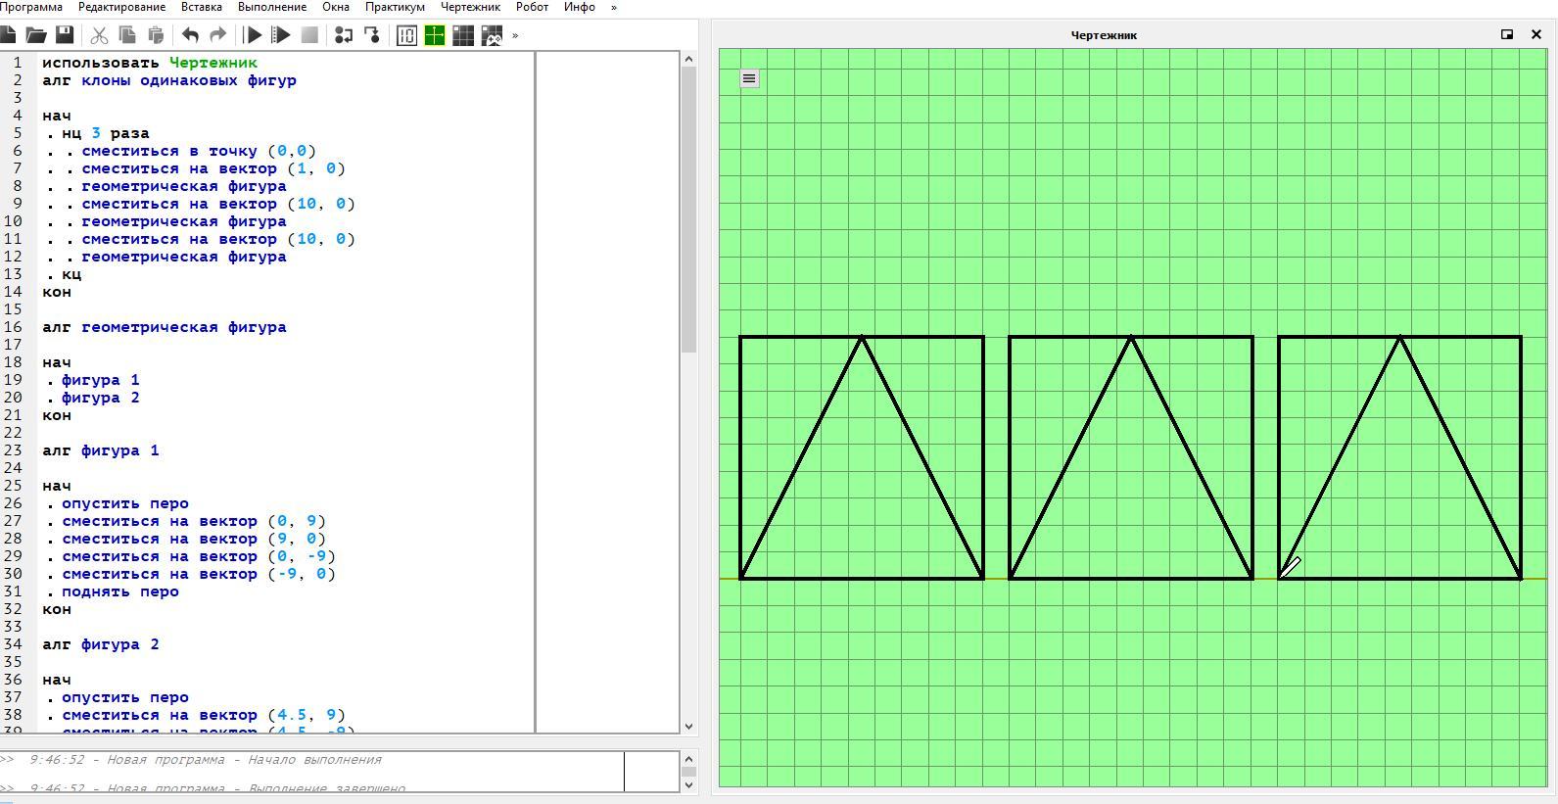The width and height of the screenshot is (1558, 804).
Task: Click the call 'фигура 1' on line 19
Action: pyautogui.click(x=101, y=380)
